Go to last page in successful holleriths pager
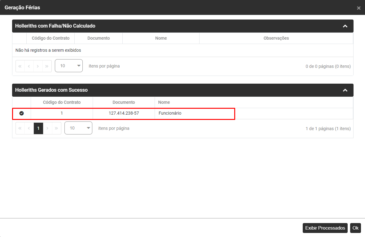Image resolution: width=365 pixels, height=237 pixels. [57, 128]
